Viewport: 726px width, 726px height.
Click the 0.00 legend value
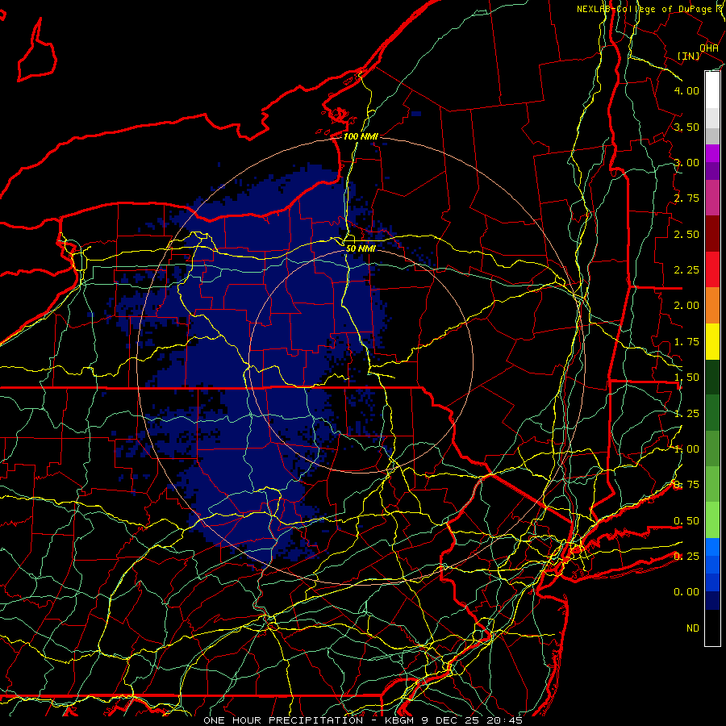coord(686,592)
